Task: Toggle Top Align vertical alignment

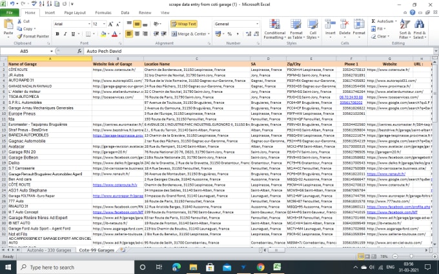Action: pos(129,23)
